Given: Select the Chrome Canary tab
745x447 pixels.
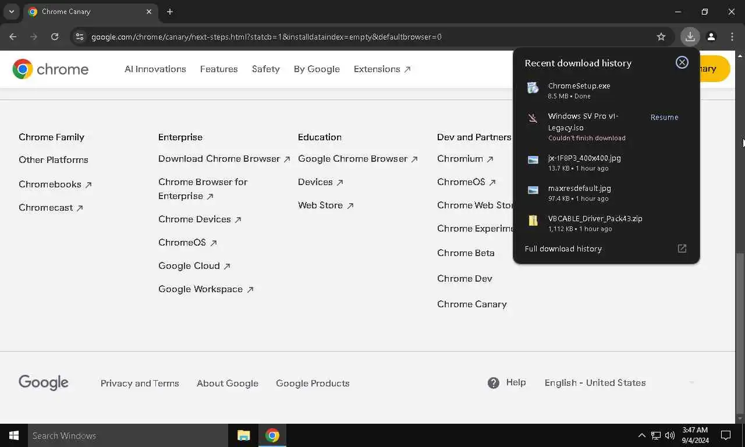Looking at the screenshot, I should [x=90, y=12].
